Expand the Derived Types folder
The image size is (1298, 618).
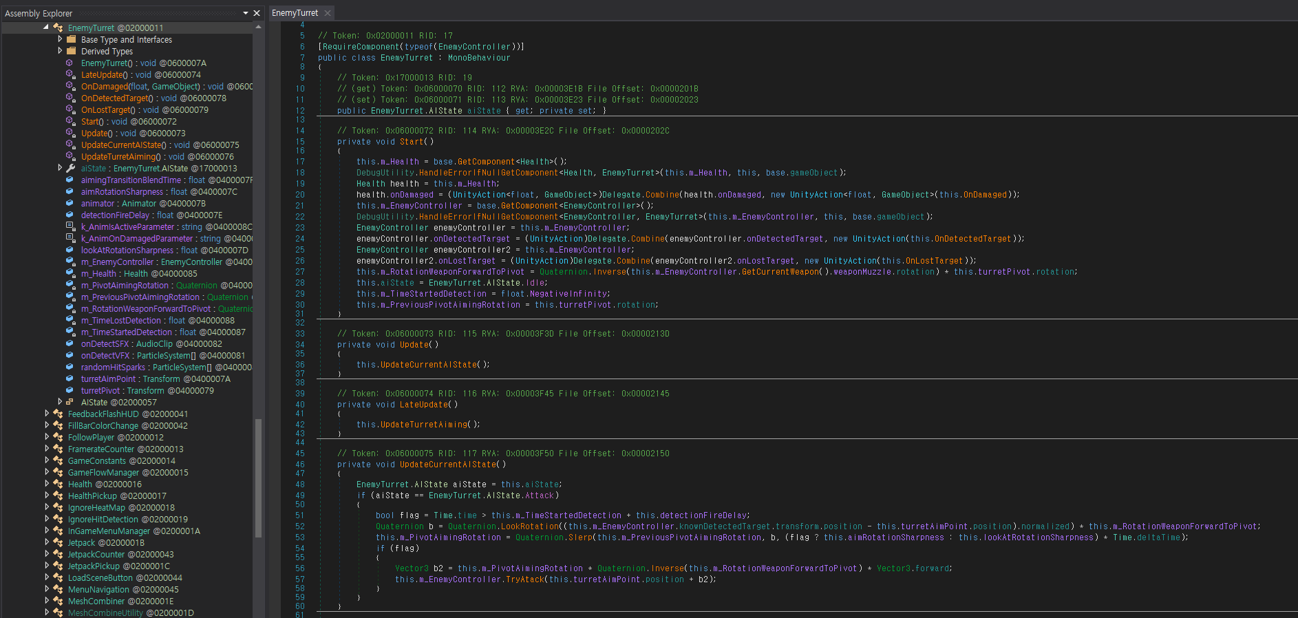[x=60, y=51]
